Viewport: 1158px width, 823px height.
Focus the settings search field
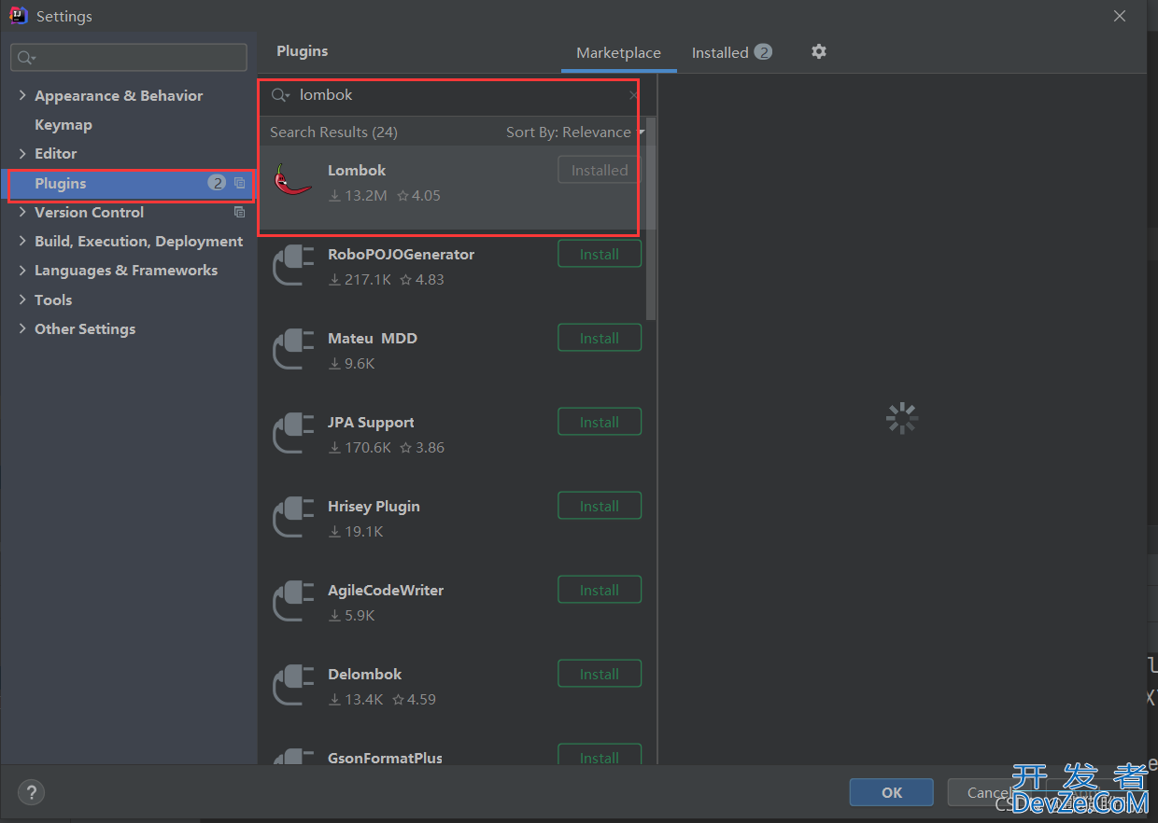[x=129, y=58]
